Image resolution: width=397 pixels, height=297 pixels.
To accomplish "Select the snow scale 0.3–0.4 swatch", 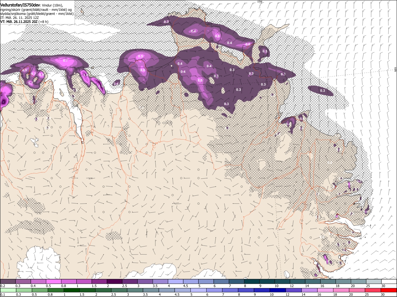I will (23, 281).
